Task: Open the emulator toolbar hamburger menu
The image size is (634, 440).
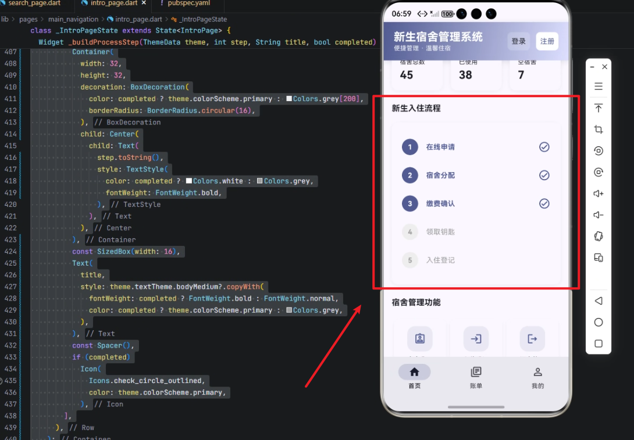Action: (599, 86)
